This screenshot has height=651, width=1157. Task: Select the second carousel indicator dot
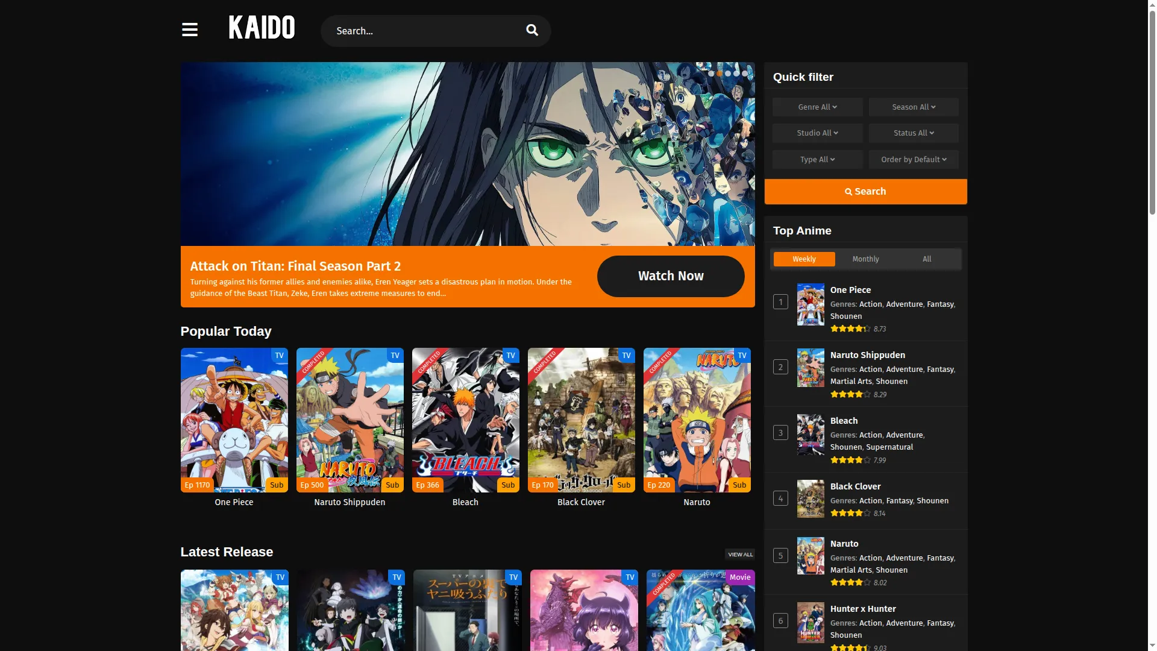point(720,74)
